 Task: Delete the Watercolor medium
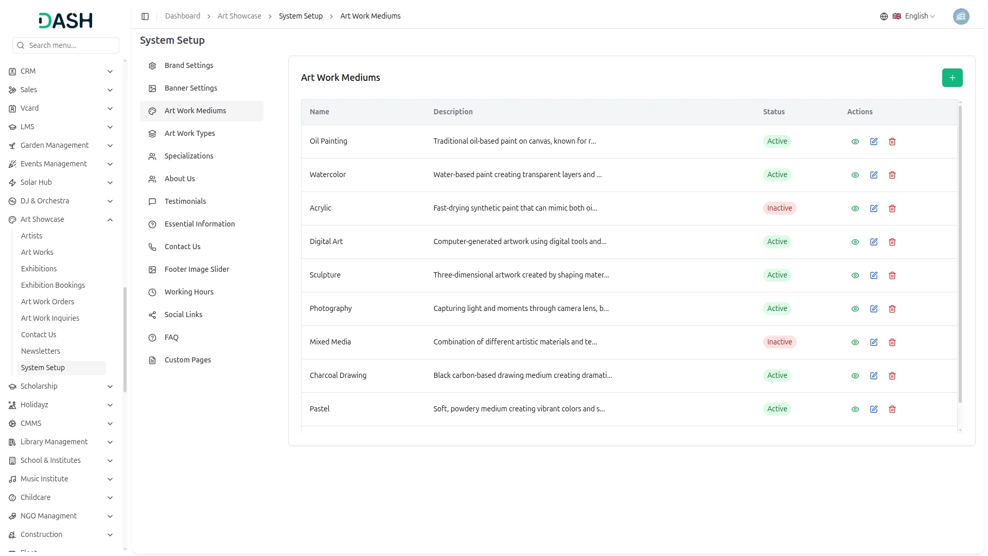coord(892,175)
